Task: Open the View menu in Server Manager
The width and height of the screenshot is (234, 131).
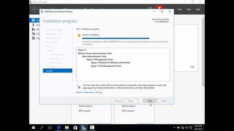Action: (189, 9)
